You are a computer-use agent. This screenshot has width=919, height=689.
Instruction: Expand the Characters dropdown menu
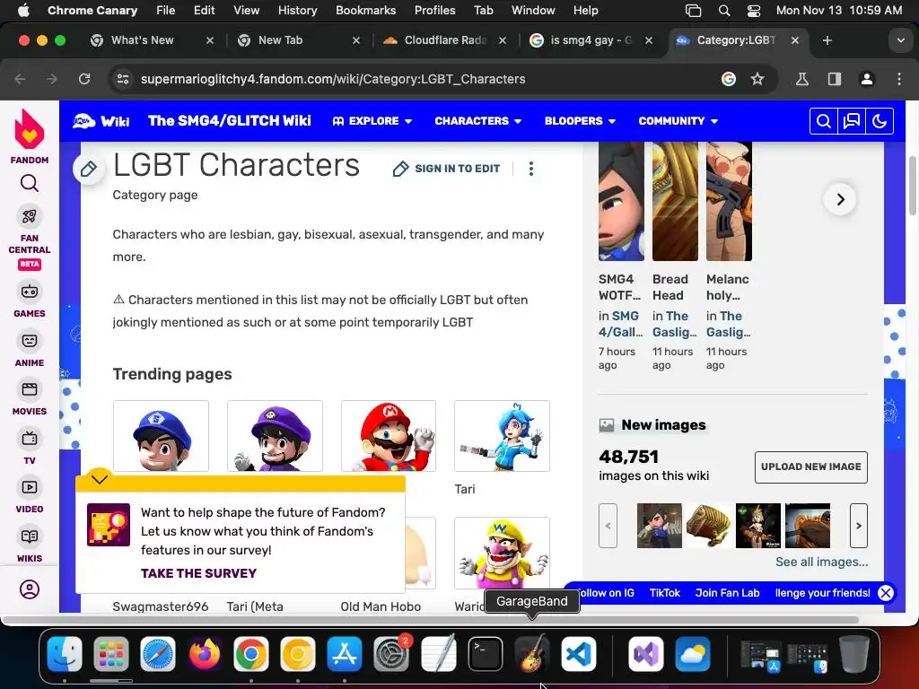click(x=477, y=121)
